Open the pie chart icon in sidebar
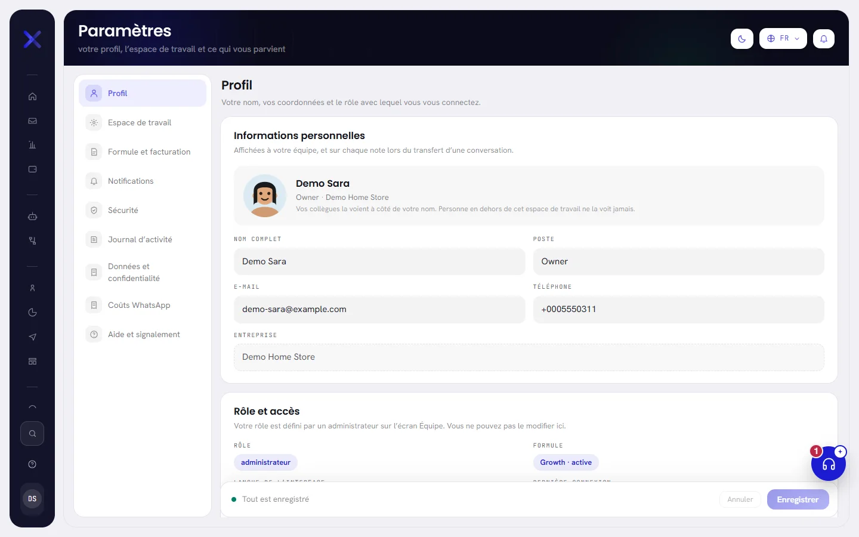Viewport: 859px width, 537px height. (x=32, y=313)
